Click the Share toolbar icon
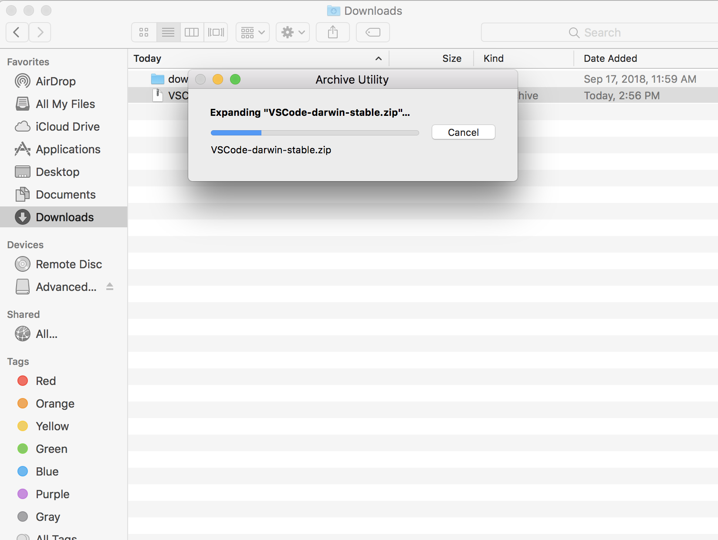Viewport: 718px width, 540px height. pos(333,32)
